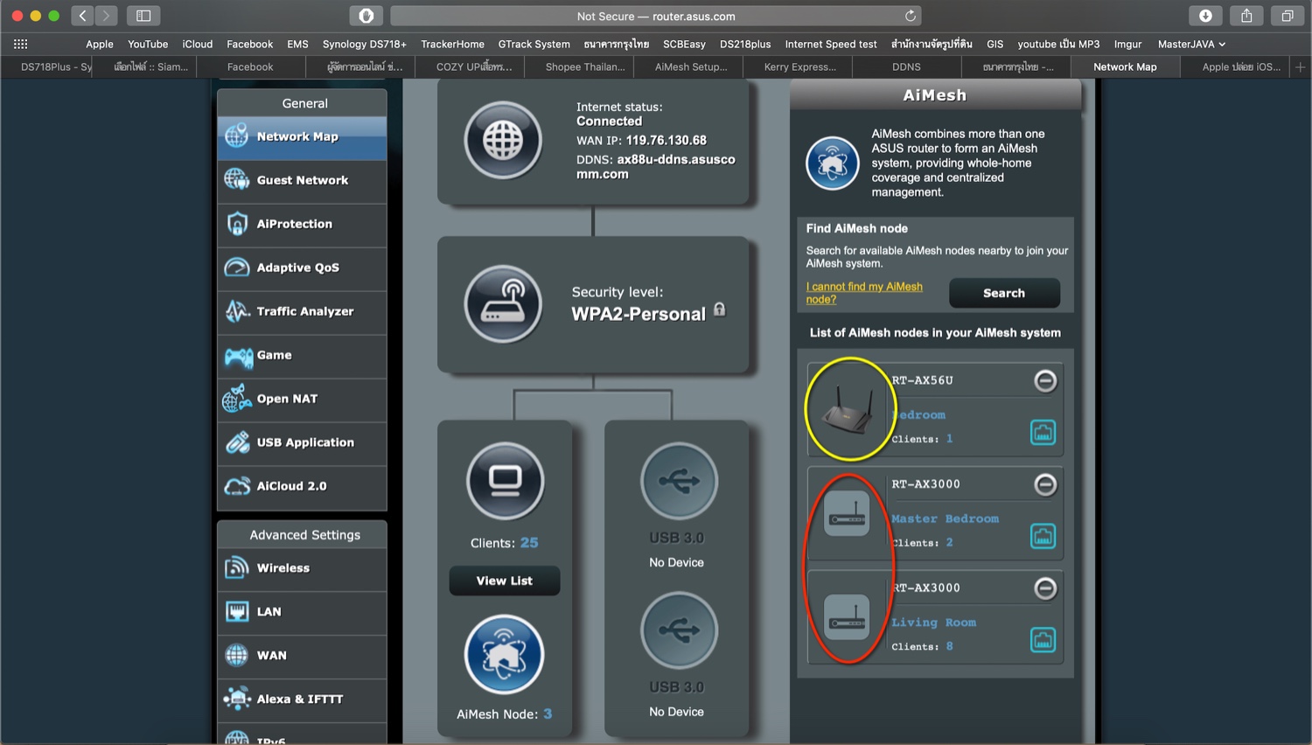Remove the RT-AX3000 Master Bedroom node
Image resolution: width=1312 pixels, height=745 pixels.
point(1045,484)
